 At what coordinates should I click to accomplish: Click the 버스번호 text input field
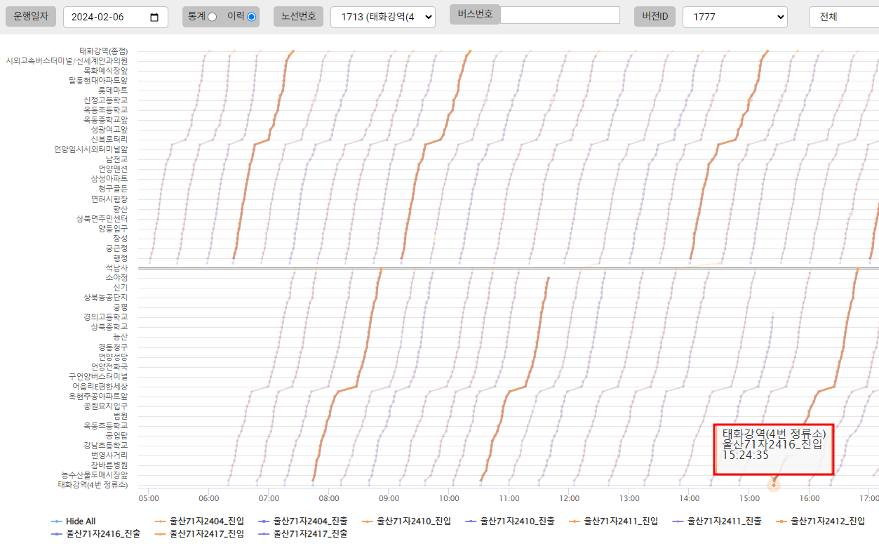tap(560, 15)
